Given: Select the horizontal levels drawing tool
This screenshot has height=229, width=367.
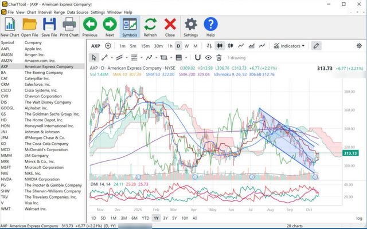Looking at the screenshot, I should pos(134,57).
